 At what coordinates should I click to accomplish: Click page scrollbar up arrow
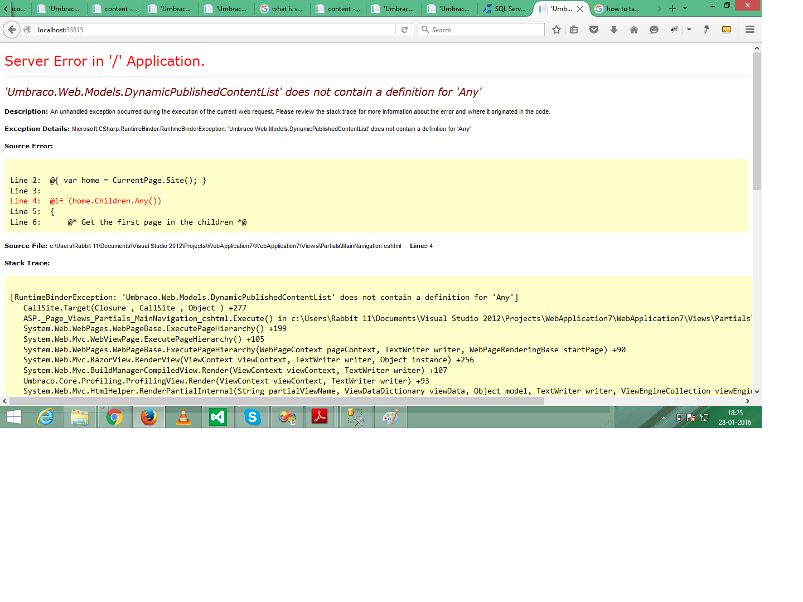pyautogui.click(x=757, y=48)
